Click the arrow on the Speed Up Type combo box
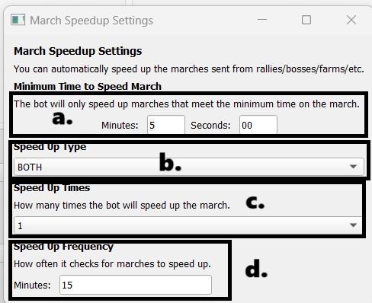372x303 pixels. (353, 167)
